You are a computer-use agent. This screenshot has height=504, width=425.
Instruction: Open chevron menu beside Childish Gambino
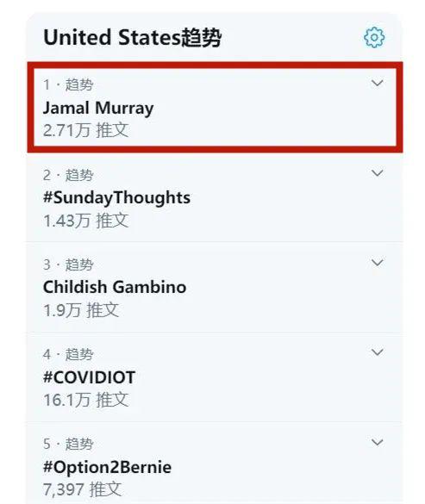(x=377, y=262)
